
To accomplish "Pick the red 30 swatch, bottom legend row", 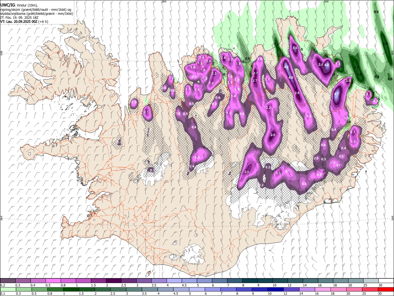I will coord(386,289).
